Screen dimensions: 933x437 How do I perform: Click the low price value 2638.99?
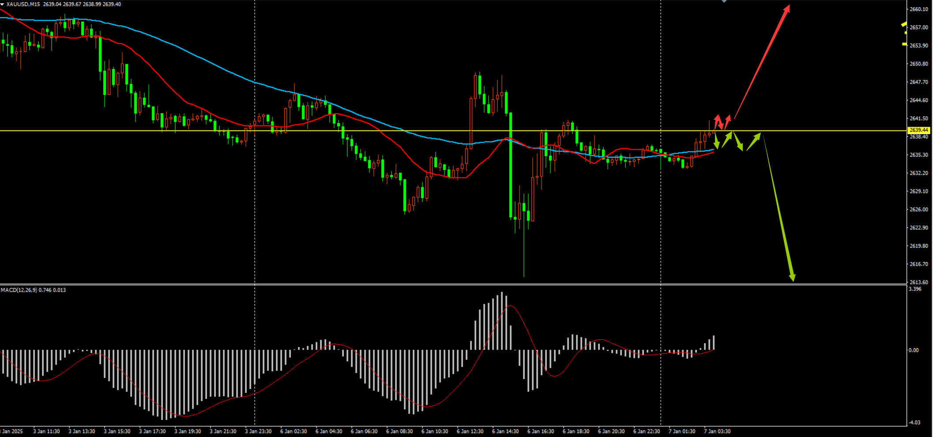pos(92,4)
